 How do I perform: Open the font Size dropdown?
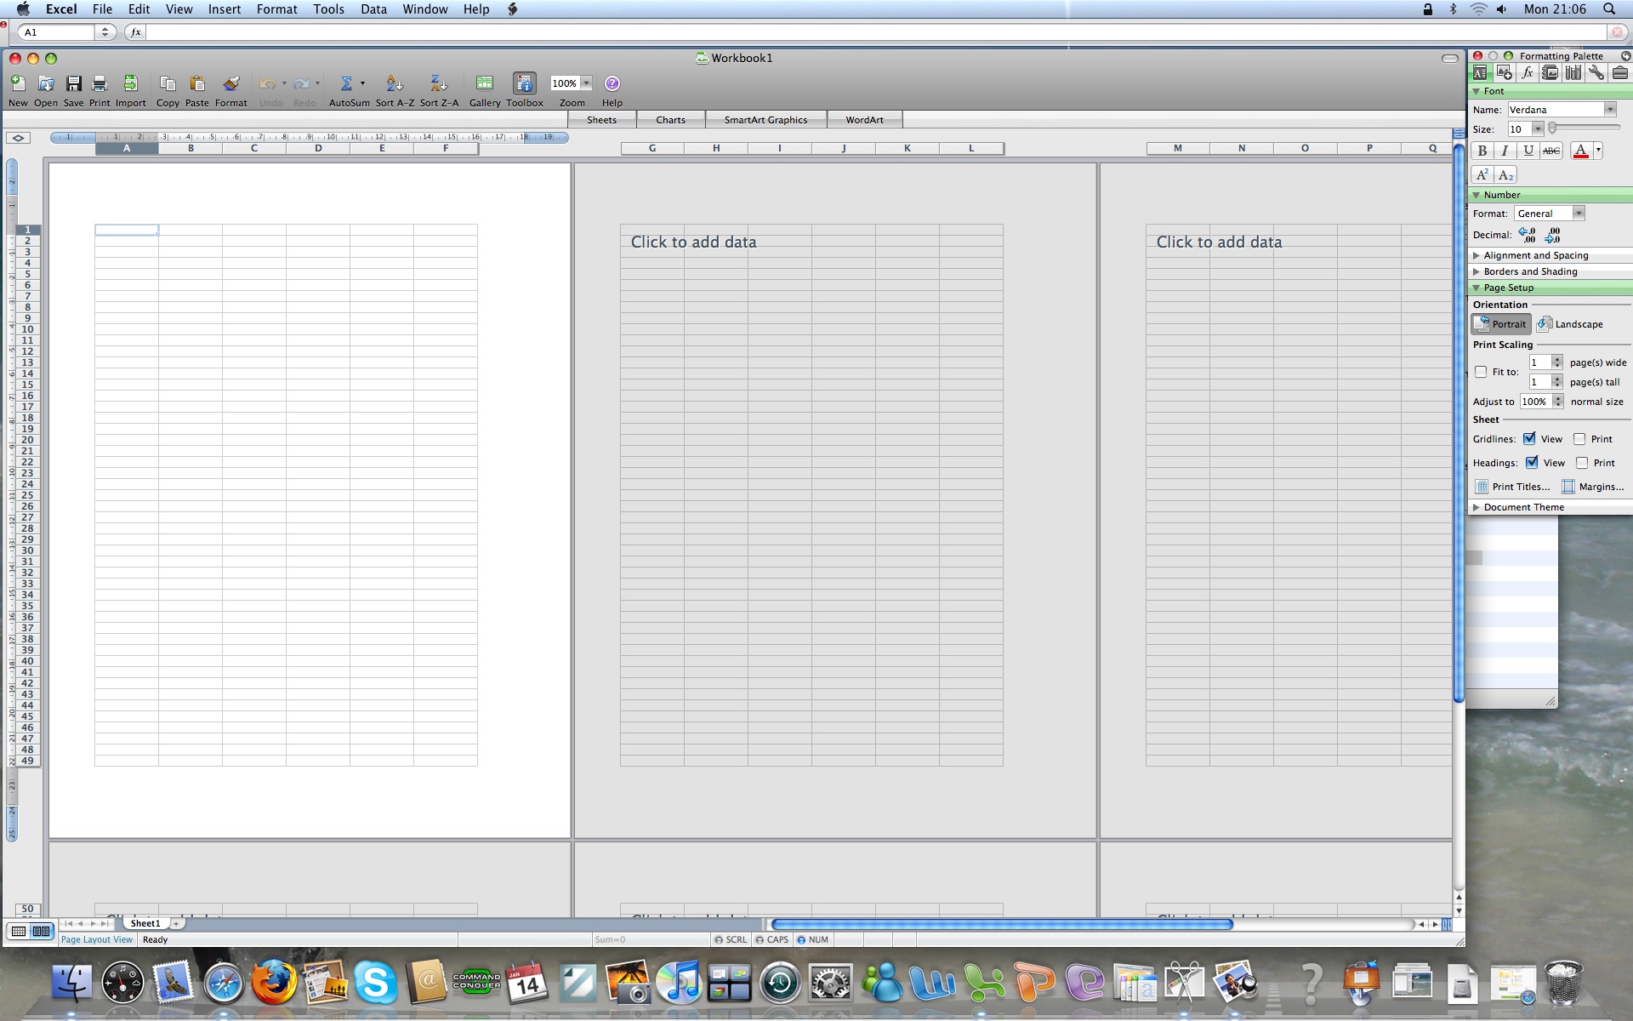pos(1537,129)
